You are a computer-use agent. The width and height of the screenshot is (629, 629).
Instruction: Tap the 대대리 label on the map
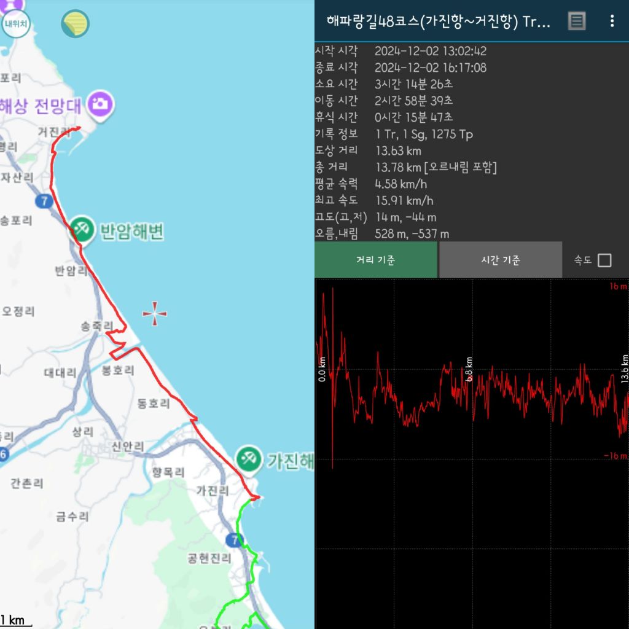(x=60, y=373)
